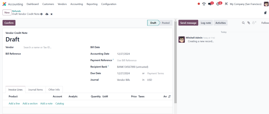
Task: Open the Accounting menu item
Action: (x=76, y=4)
